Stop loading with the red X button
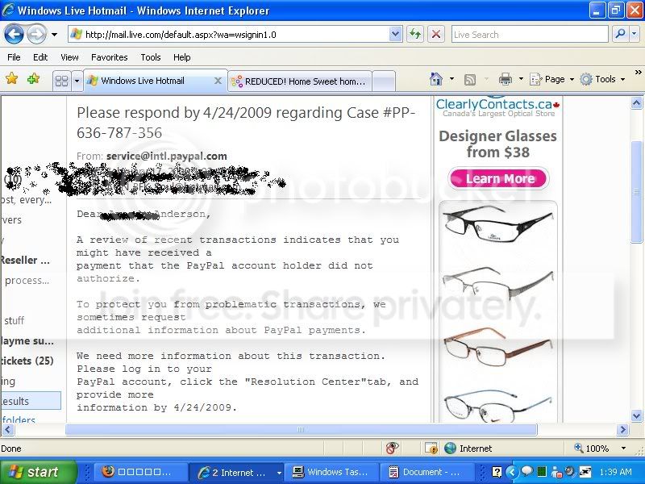This screenshot has width=645, height=484. pos(436,35)
